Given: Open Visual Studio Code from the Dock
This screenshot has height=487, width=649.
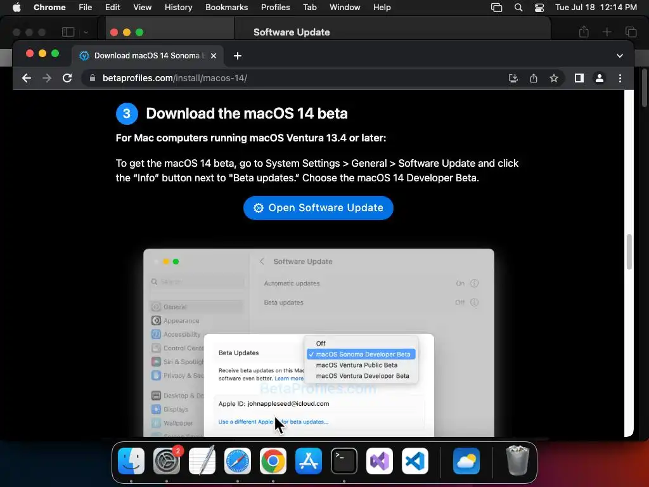Looking at the screenshot, I should (x=414, y=460).
